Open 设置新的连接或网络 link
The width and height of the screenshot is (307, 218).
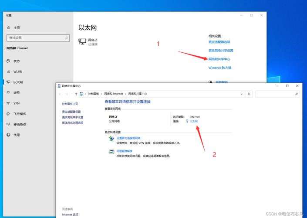point(128,138)
